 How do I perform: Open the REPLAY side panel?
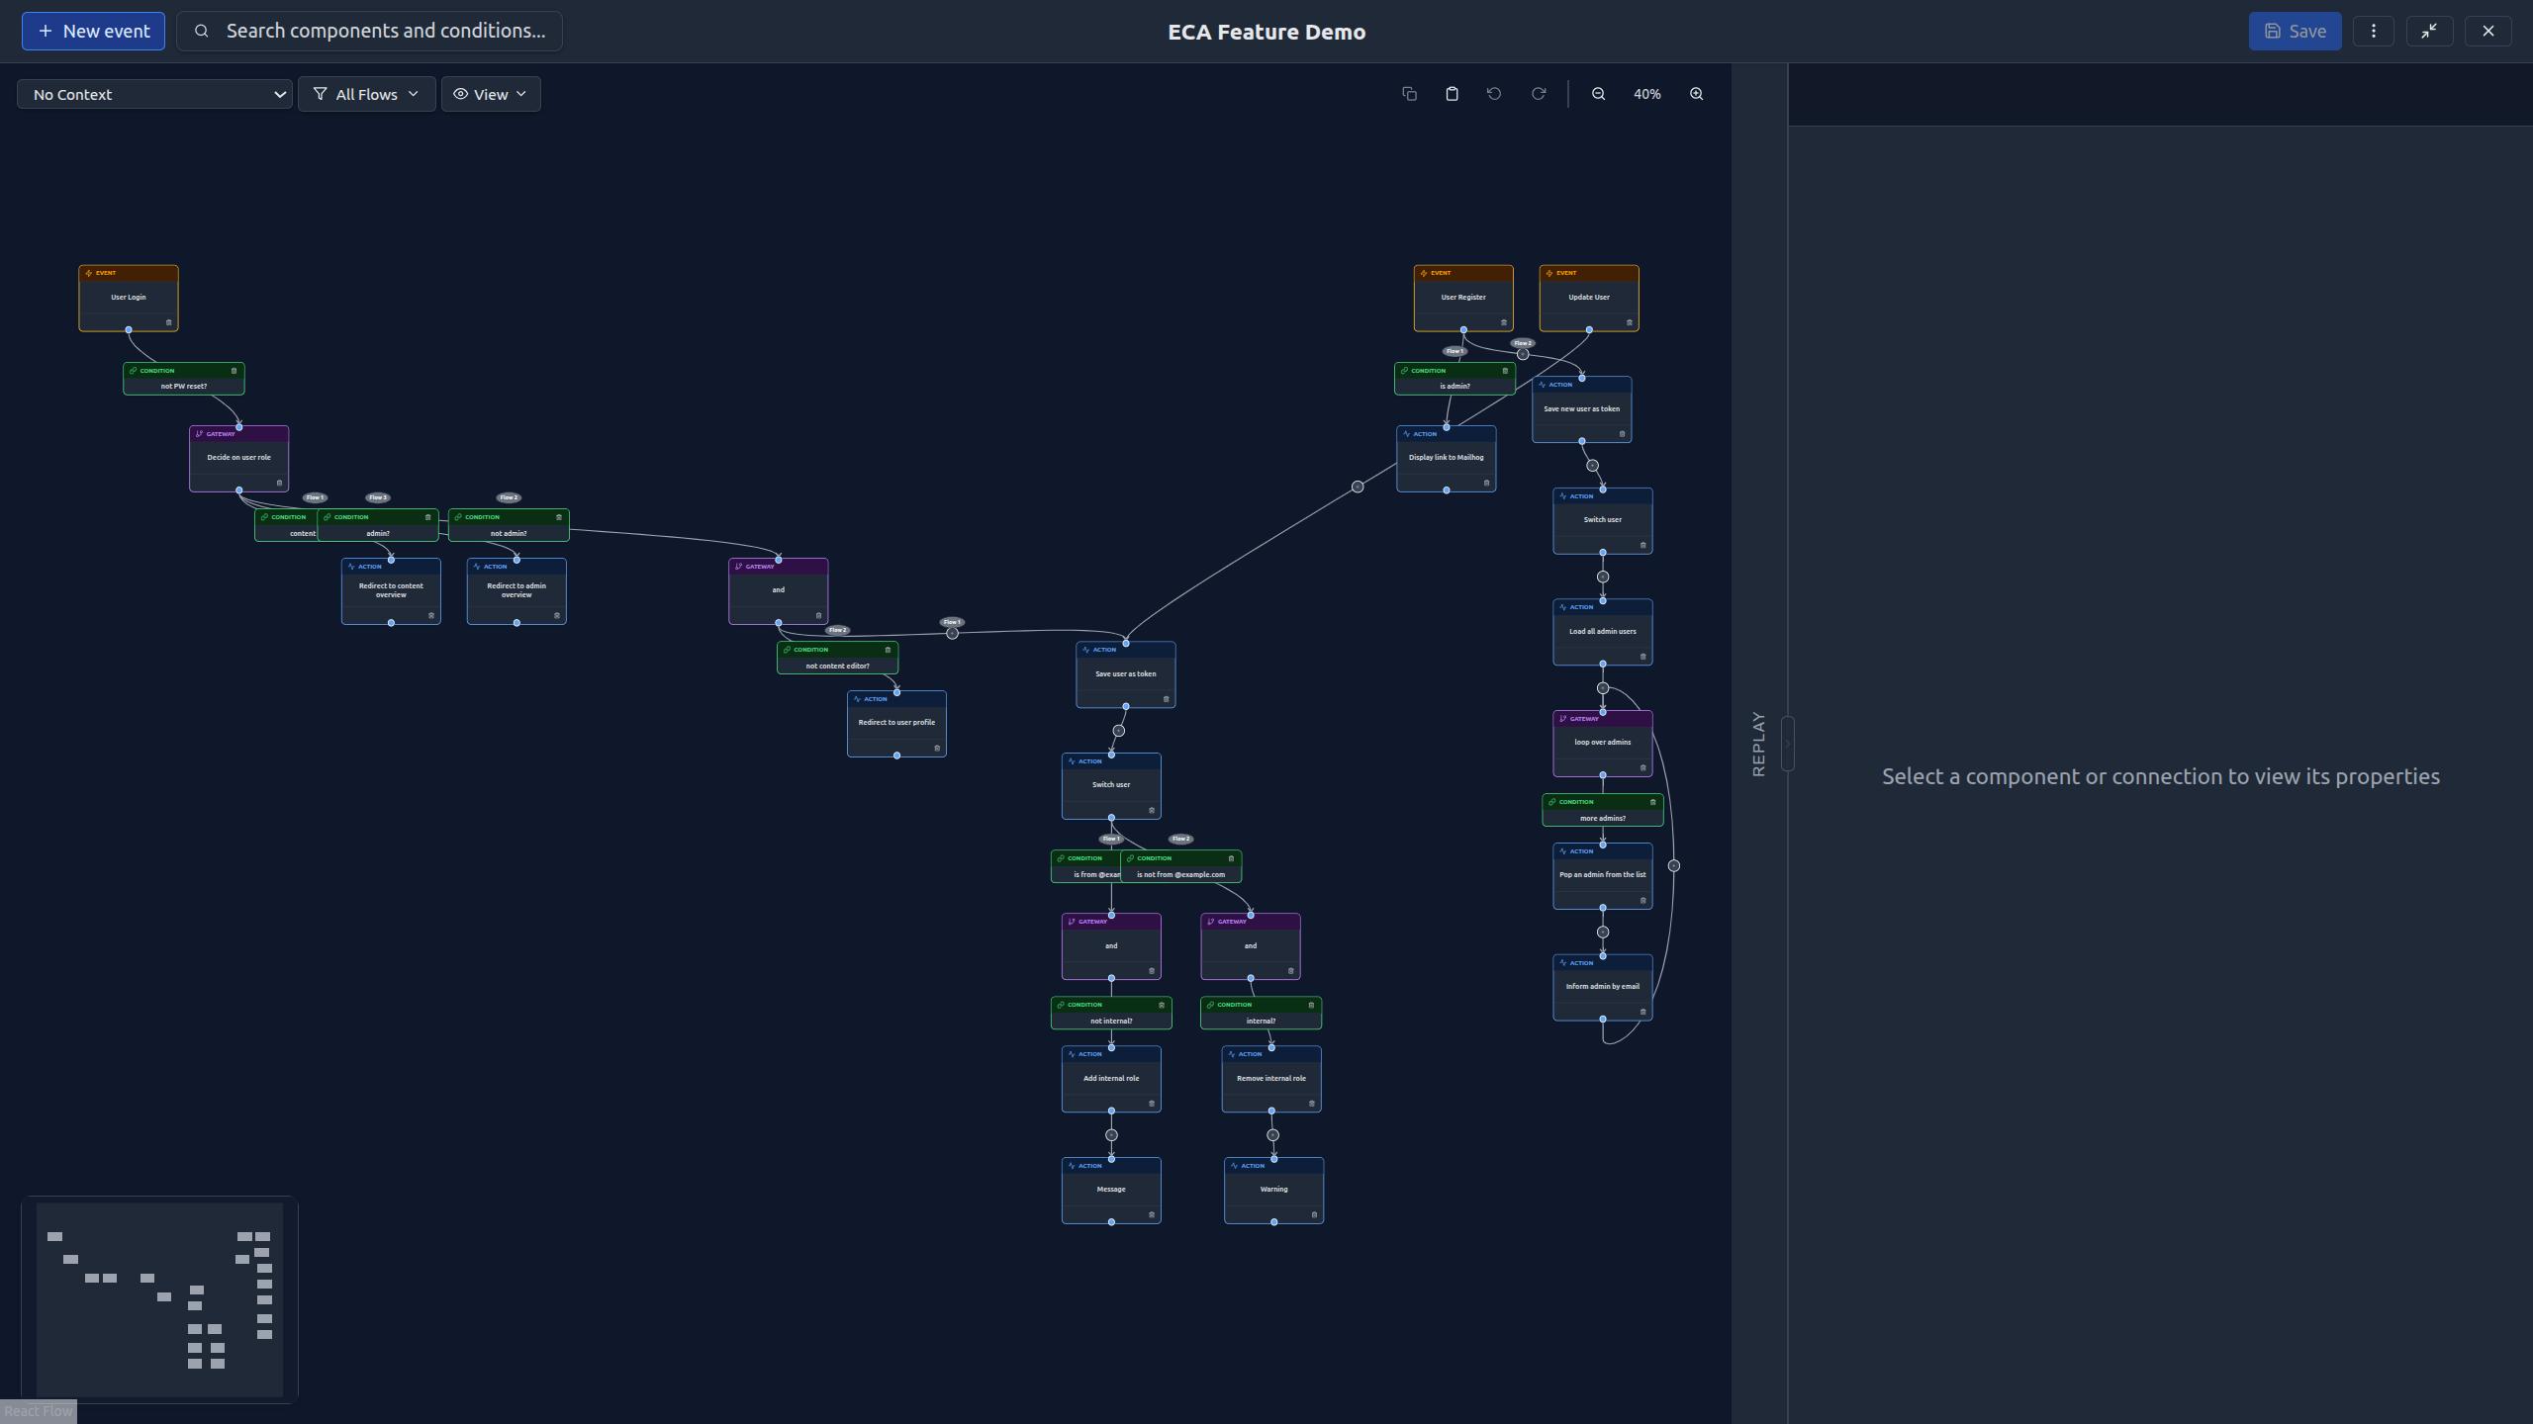pos(1759,744)
